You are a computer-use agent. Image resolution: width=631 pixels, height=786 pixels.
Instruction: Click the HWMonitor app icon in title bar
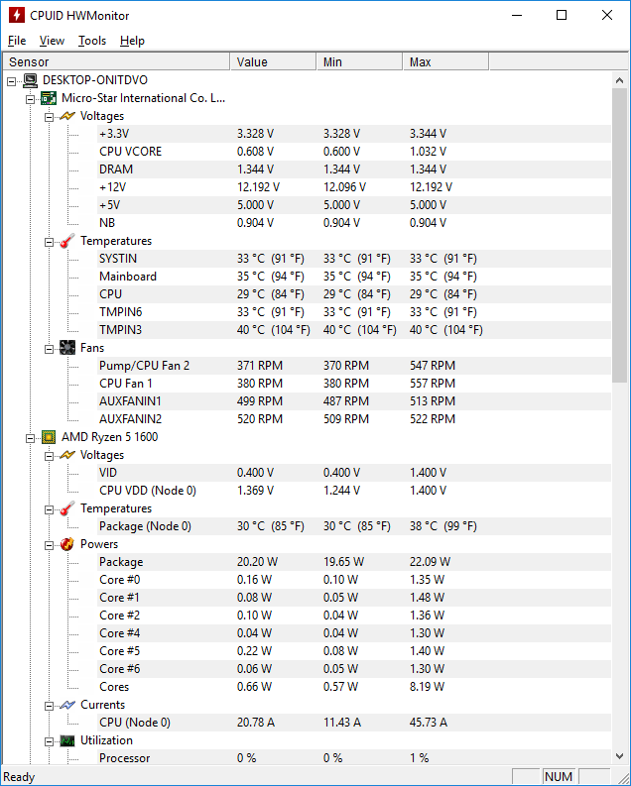pos(17,15)
